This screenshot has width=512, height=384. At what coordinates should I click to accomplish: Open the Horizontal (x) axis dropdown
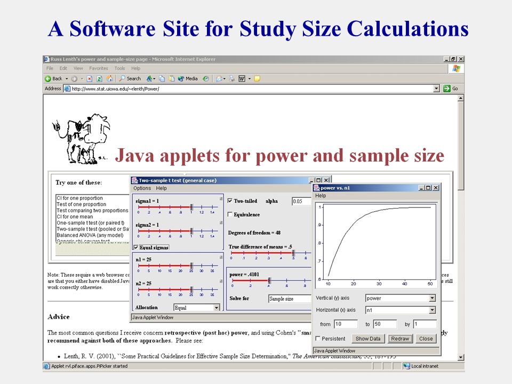[x=401, y=310]
